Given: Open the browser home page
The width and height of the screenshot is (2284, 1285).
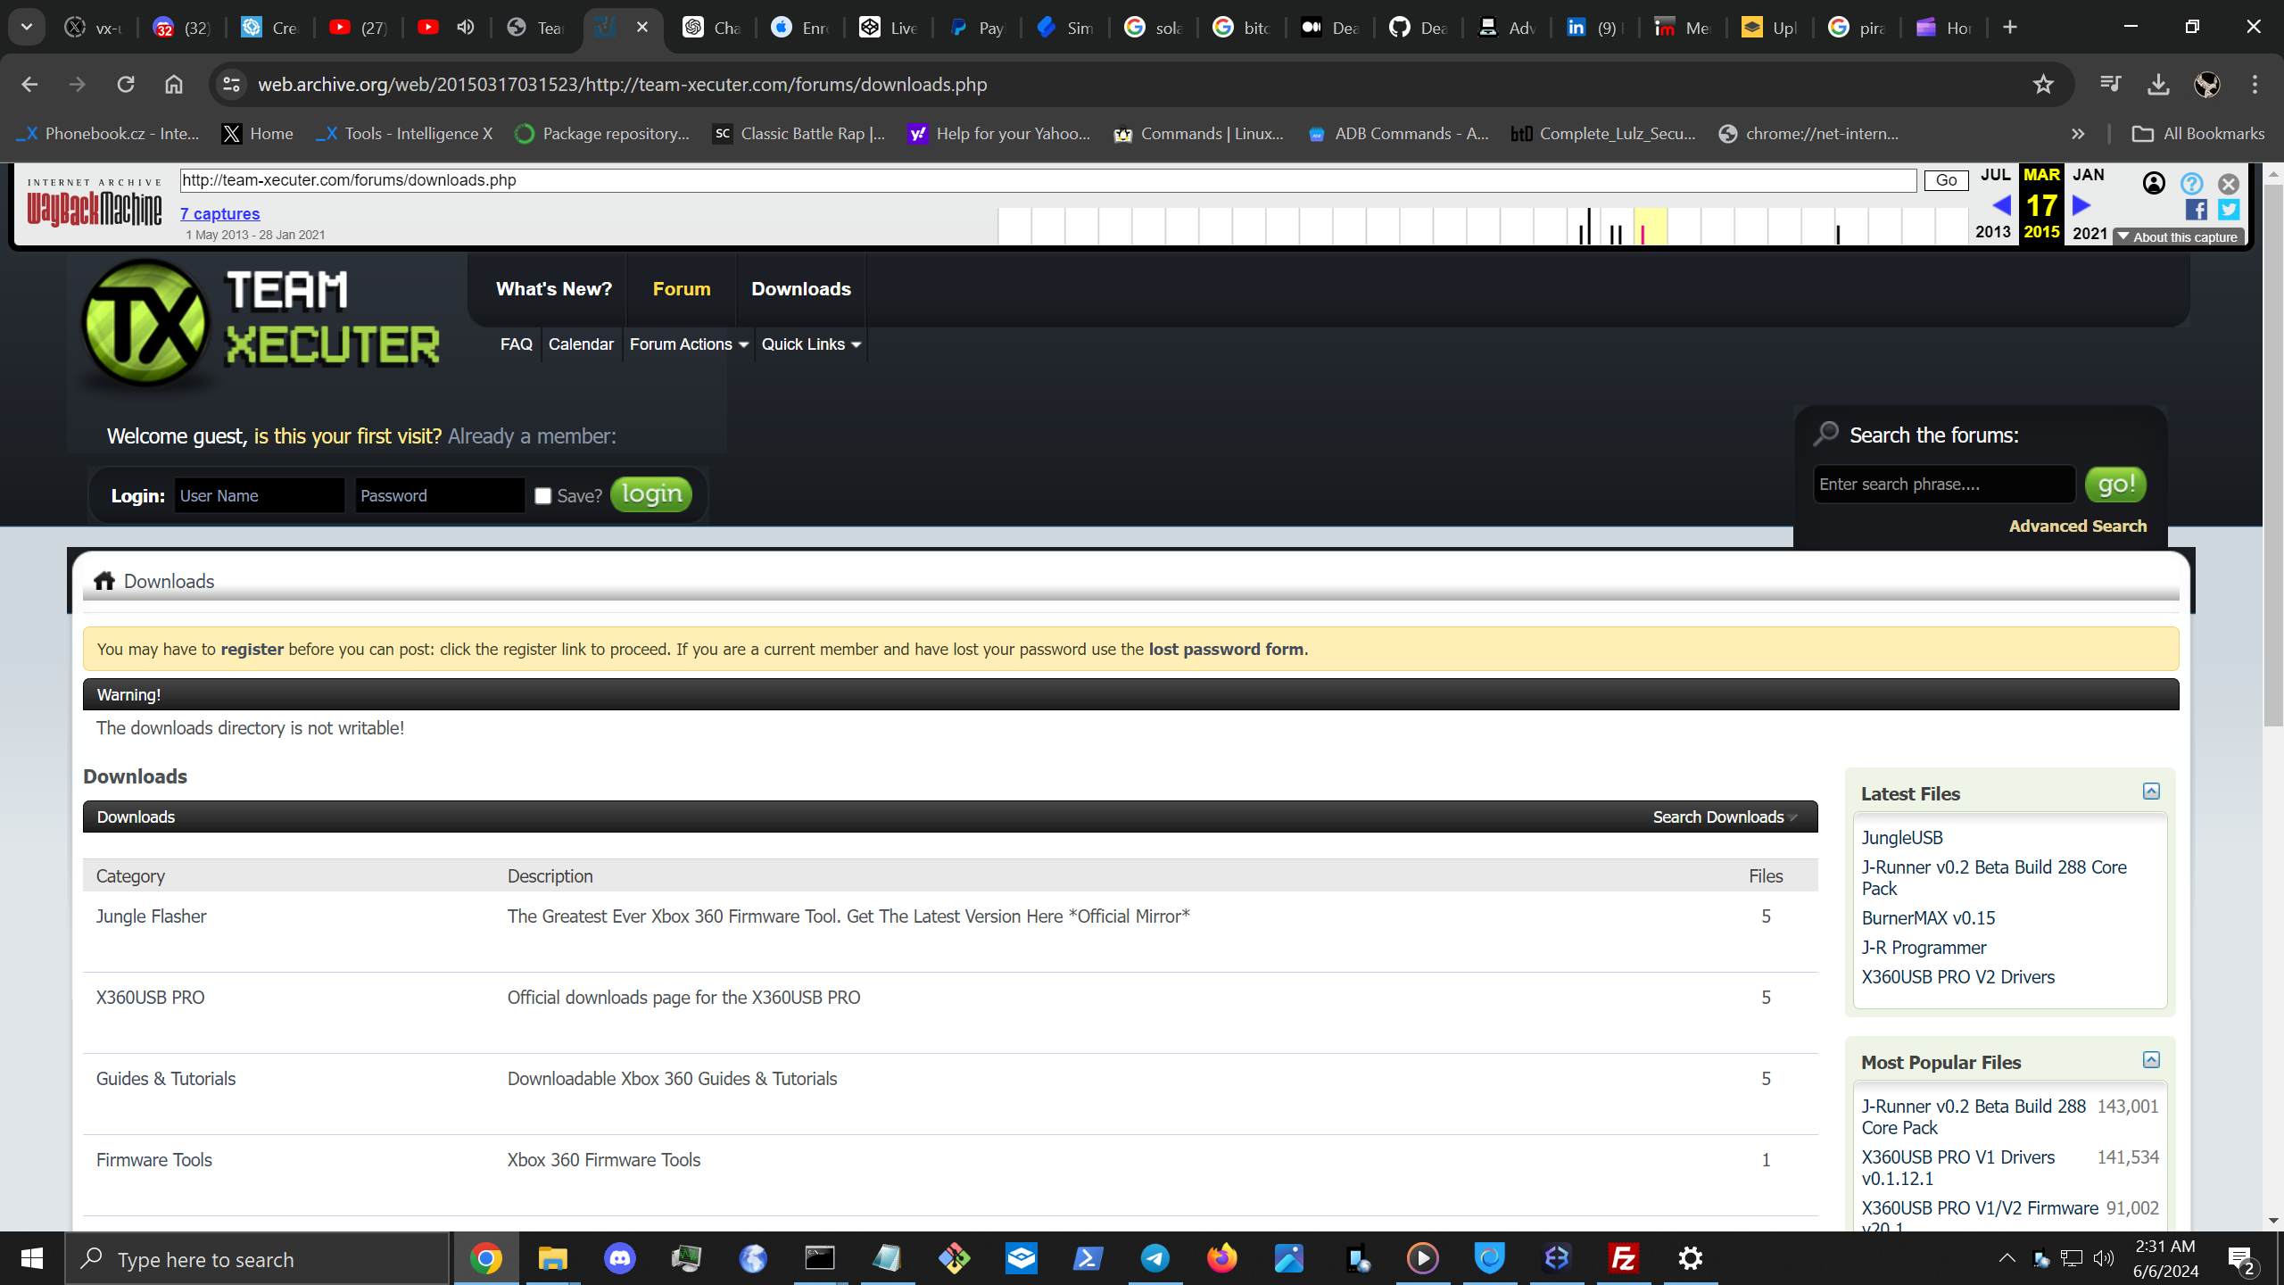Looking at the screenshot, I should click(x=174, y=85).
